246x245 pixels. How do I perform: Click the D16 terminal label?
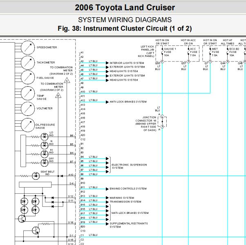coord(71,222)
